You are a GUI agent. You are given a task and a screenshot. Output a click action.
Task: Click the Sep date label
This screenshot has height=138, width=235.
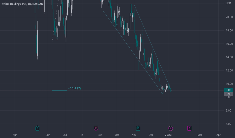pyautogui.click(x=100, y=135)
